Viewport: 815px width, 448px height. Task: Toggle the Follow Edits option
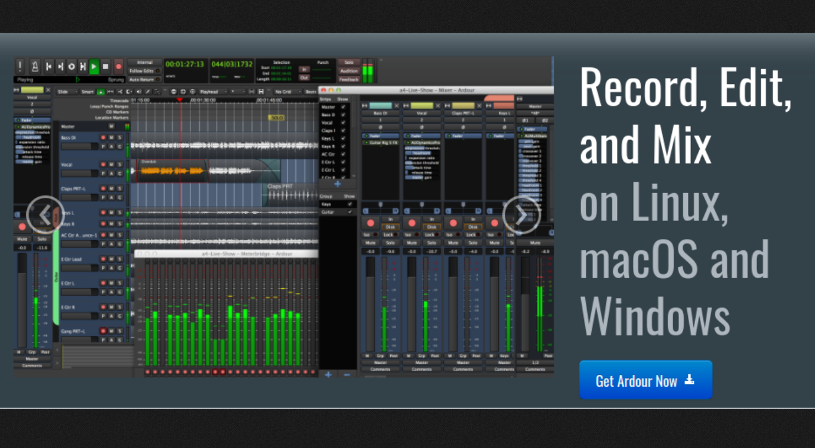[144, 71]
